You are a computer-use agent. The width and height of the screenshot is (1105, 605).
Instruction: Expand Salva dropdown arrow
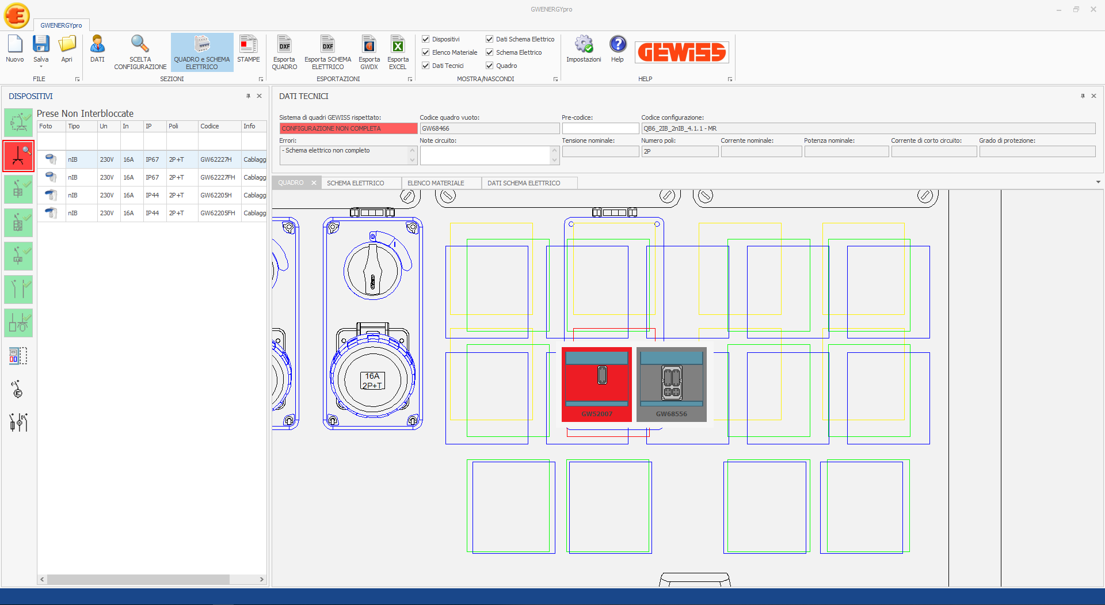point(41,66)
